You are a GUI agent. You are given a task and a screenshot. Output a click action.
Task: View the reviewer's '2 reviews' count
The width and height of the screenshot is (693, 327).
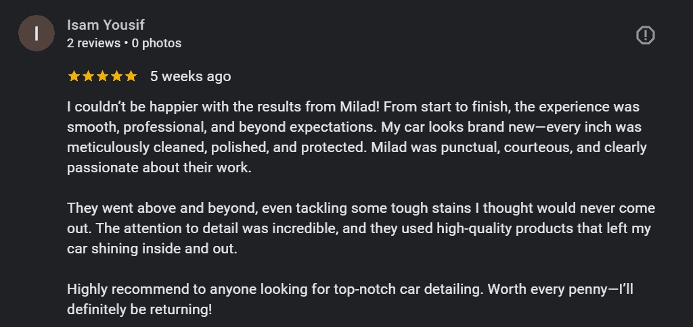coord(93,43)
